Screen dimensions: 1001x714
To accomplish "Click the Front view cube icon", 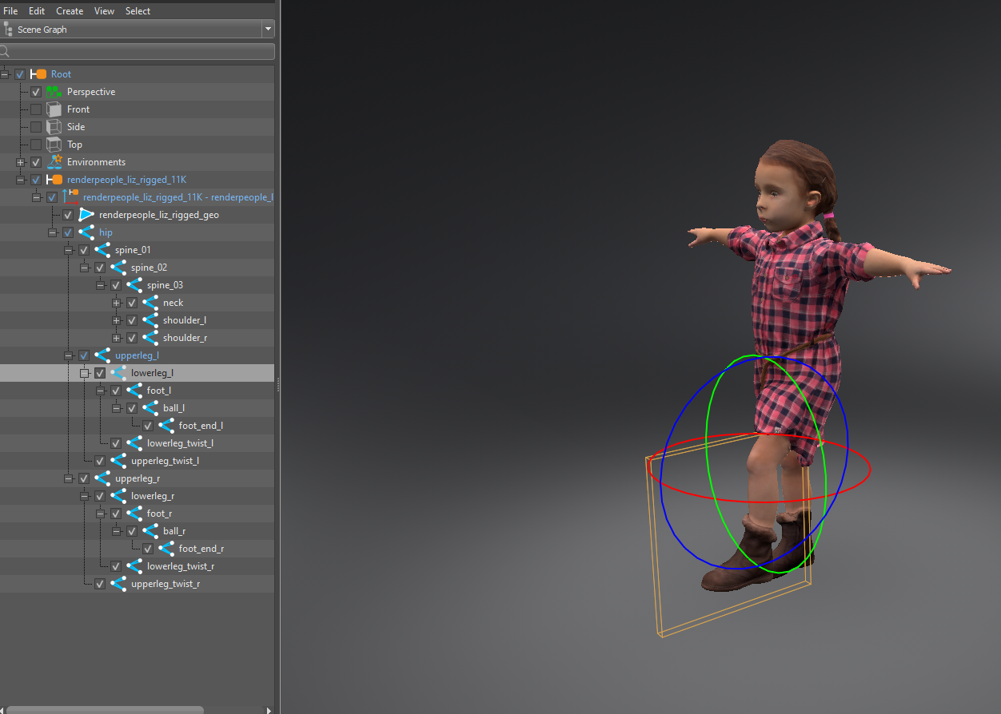I will (53, 109).
